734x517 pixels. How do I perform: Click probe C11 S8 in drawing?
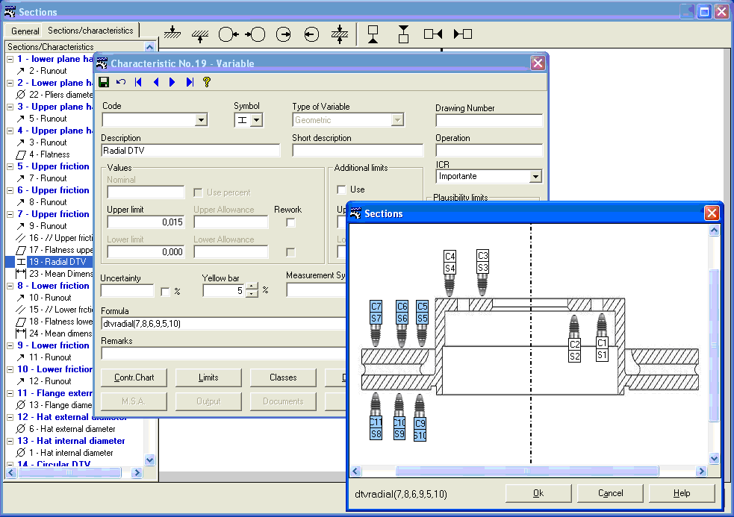point(376,416)
